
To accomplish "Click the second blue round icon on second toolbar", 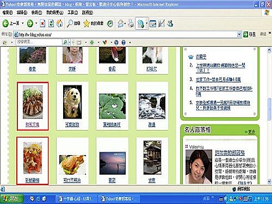I will [123, 42].
